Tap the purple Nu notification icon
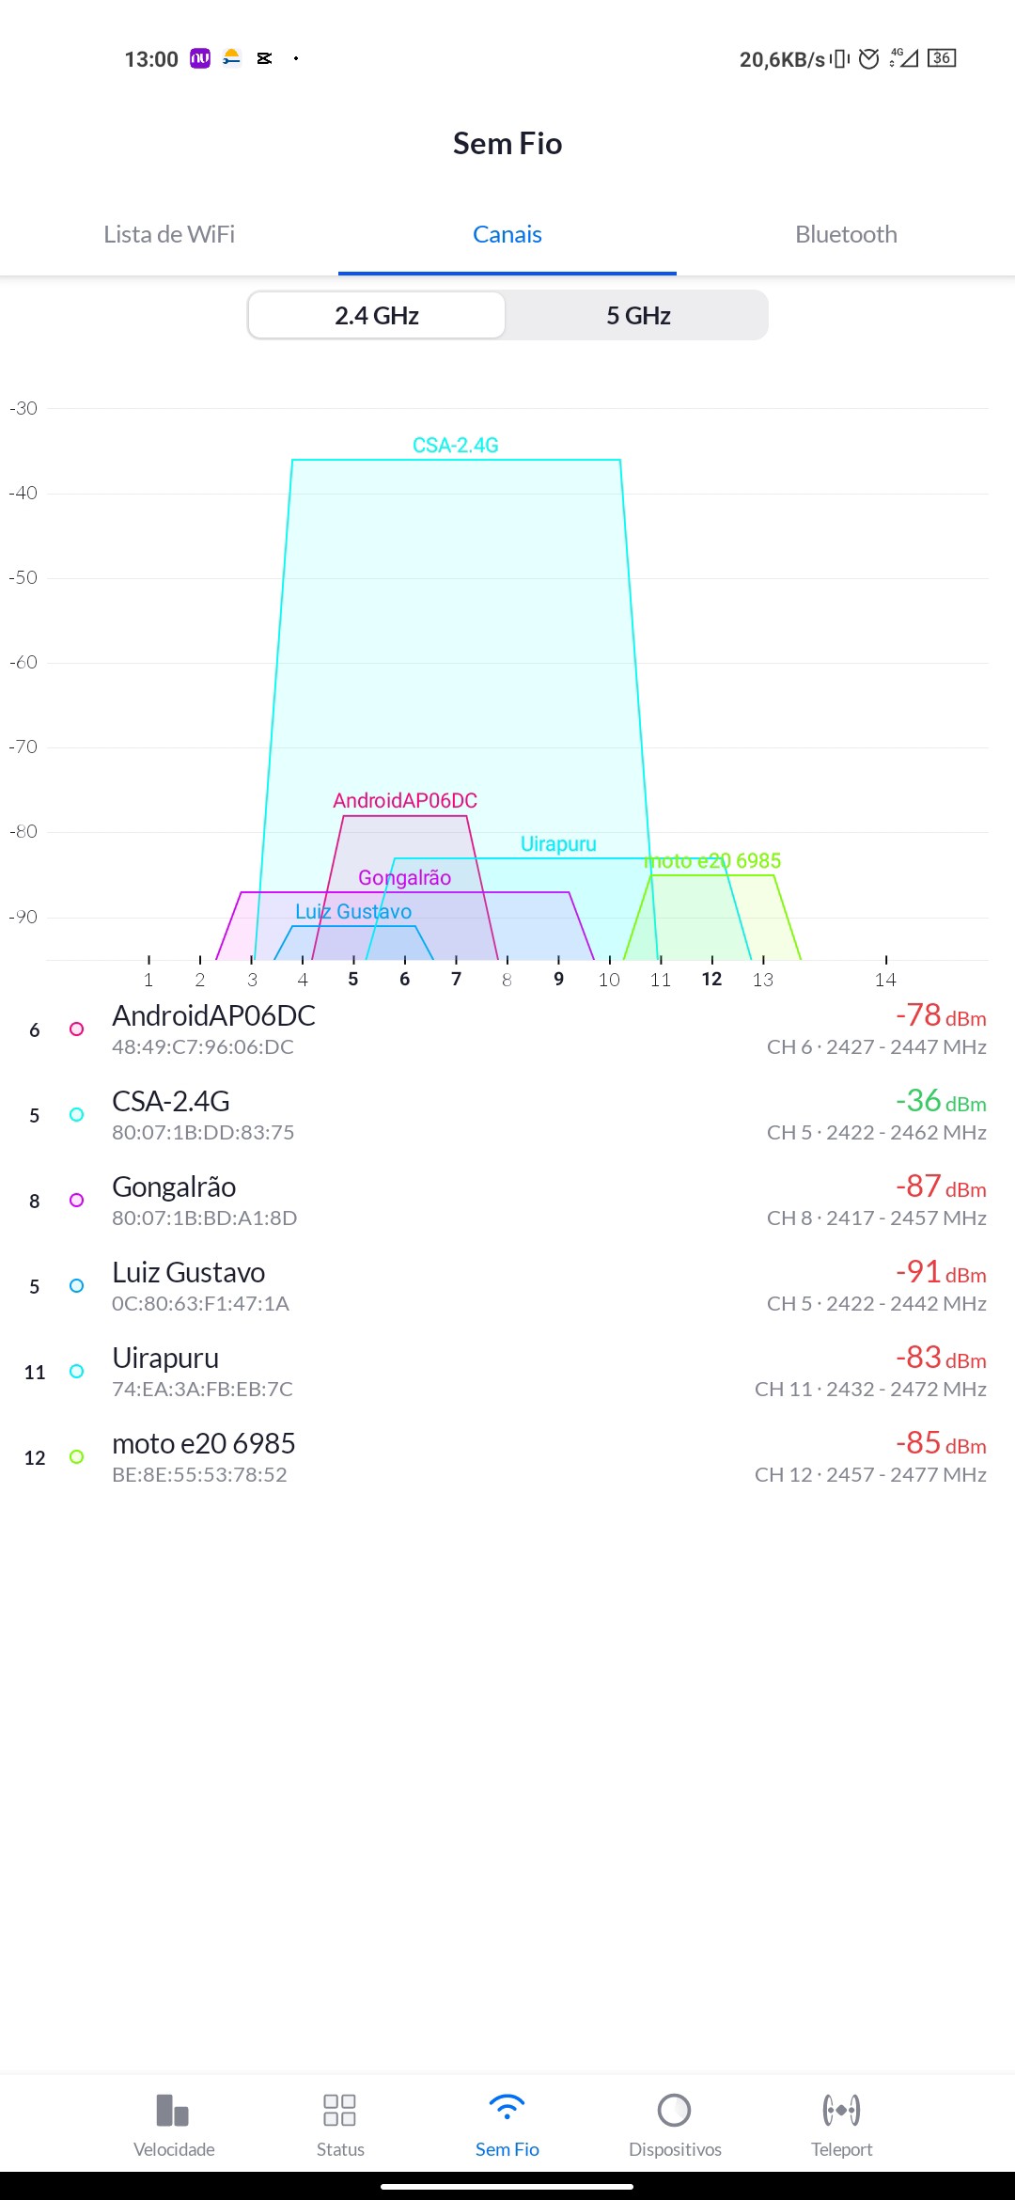This screenshot has height=2200, width=1015. pos(200,58)
